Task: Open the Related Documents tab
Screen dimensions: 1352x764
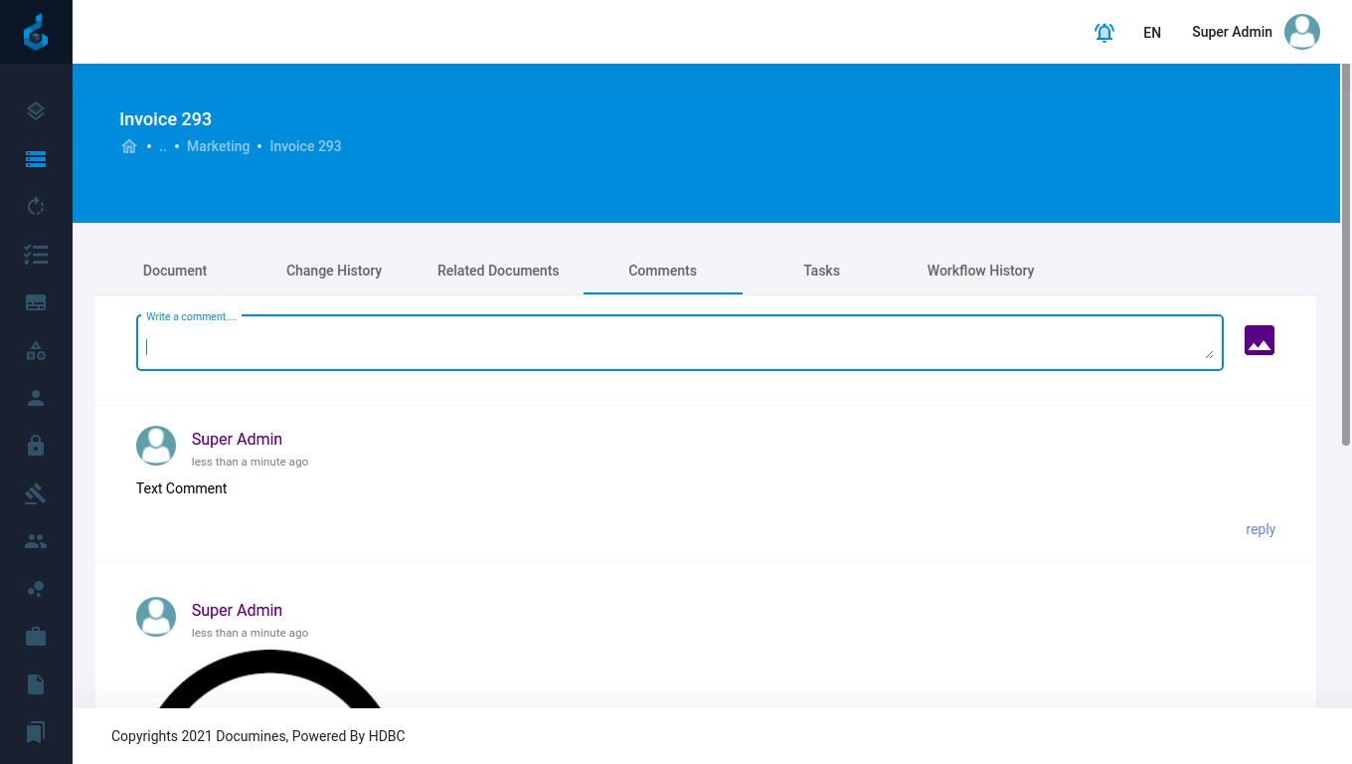Action: [498, 271]
